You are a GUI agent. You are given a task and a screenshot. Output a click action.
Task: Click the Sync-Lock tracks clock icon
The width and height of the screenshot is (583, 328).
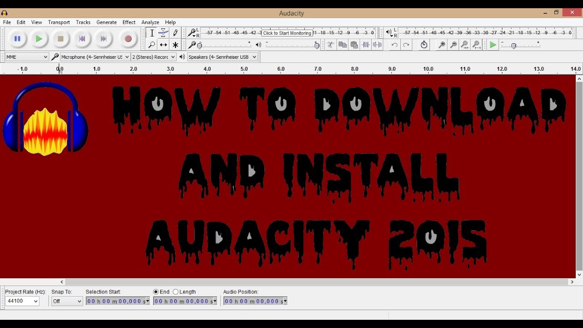click(x=424, y=45)
